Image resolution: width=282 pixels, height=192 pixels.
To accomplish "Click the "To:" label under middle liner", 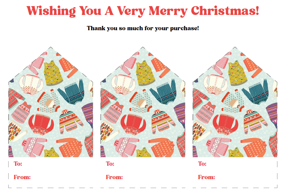I will click(110, 164).
